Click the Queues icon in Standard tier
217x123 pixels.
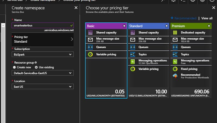point(133,47)
